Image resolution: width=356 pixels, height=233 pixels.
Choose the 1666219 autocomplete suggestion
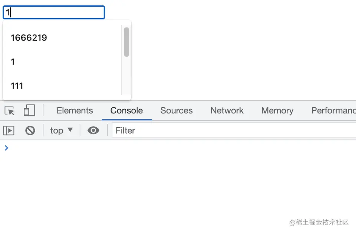pos(62,38)
